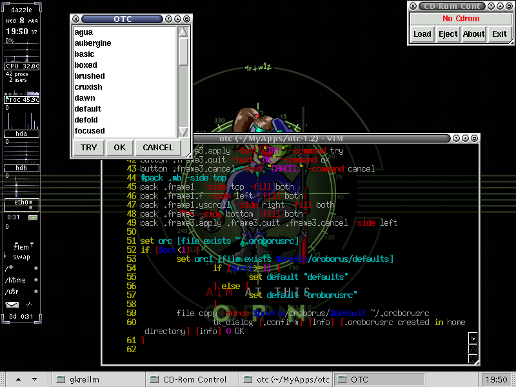
Task: Open About in CD-Rom Control
Action: coord(474,34)
